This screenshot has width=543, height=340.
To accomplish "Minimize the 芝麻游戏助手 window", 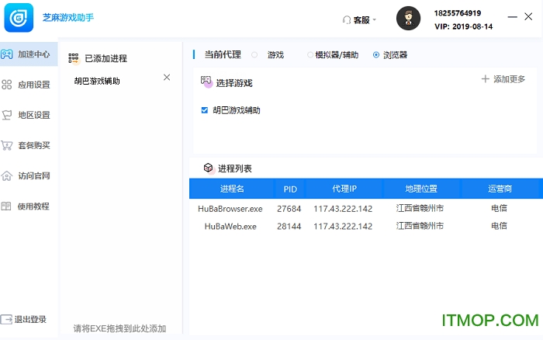I will (512, 16).
